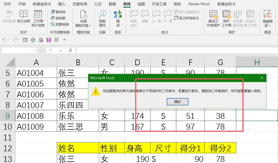Open the 简繁转换 conversion dialog
Viewport: 278px width, 163px height.
point(60,24)
